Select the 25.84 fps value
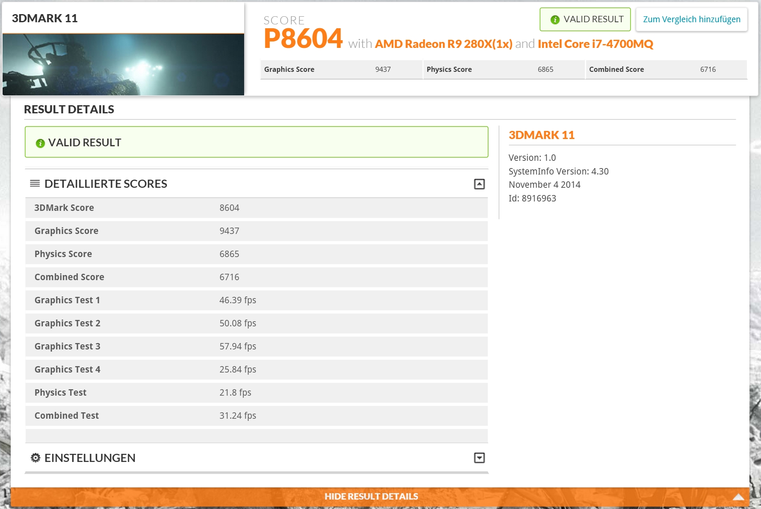Screen dimensions: 761x509 238,369
